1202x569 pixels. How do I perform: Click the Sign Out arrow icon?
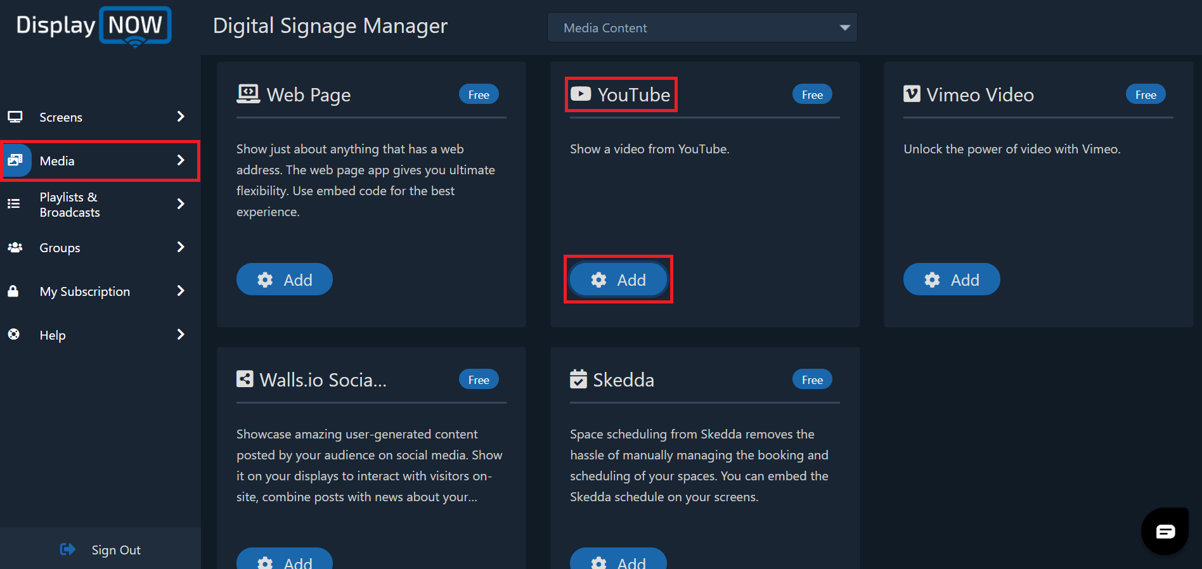pos(68,549)
